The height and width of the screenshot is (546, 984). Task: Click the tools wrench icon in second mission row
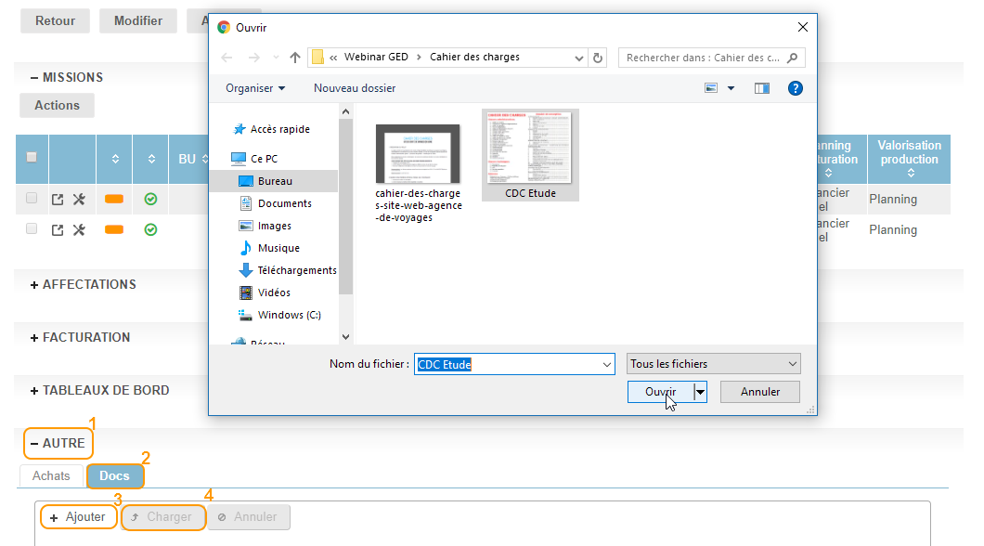pyautogui.click(x=79, y=229)
